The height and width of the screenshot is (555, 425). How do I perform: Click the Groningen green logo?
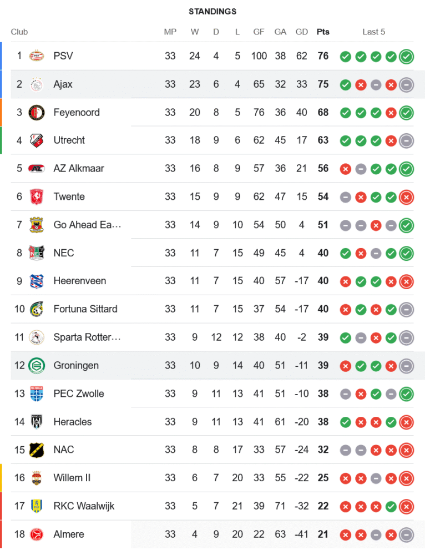tap(37, 365)
